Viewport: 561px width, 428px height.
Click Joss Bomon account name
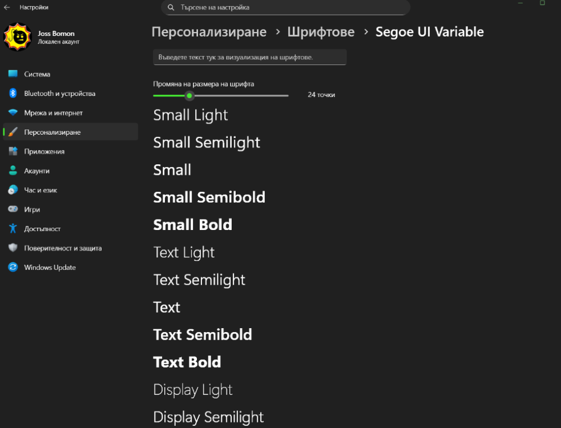click(56, 34)
